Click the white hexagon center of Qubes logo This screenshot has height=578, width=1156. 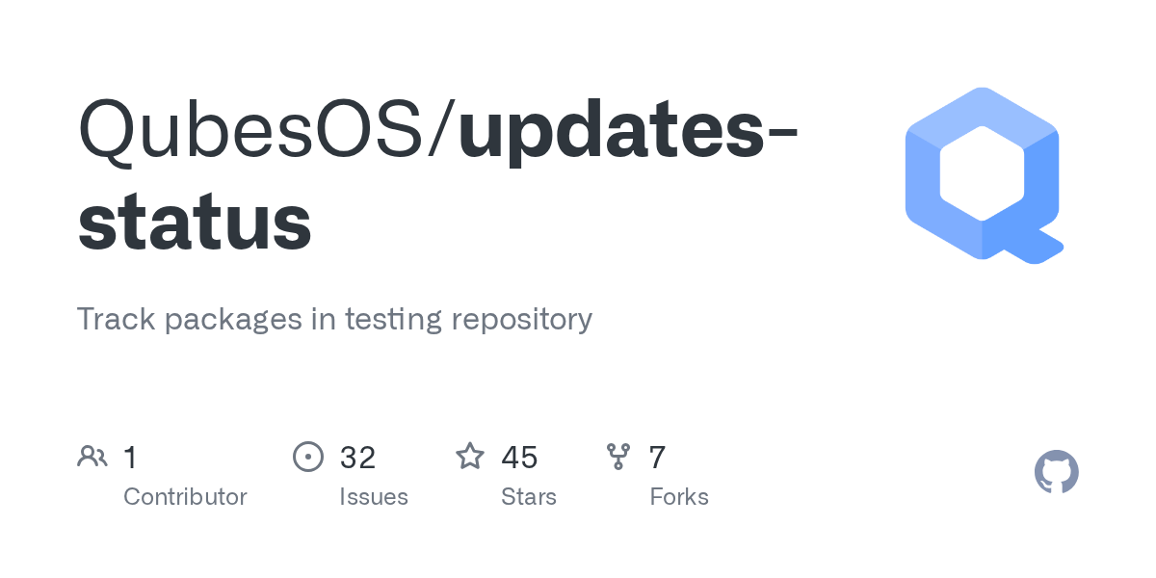coord(982,173)
